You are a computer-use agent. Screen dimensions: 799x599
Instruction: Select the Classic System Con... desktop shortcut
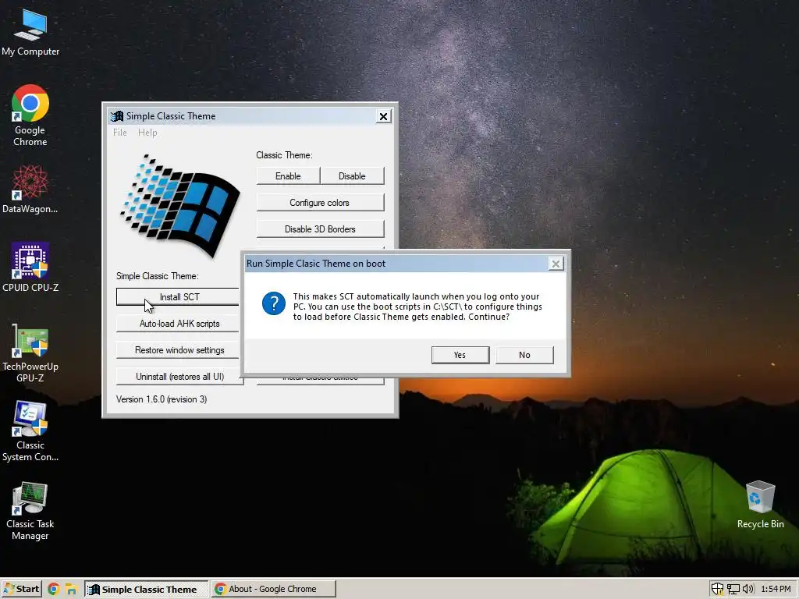(x=30, y=431)
